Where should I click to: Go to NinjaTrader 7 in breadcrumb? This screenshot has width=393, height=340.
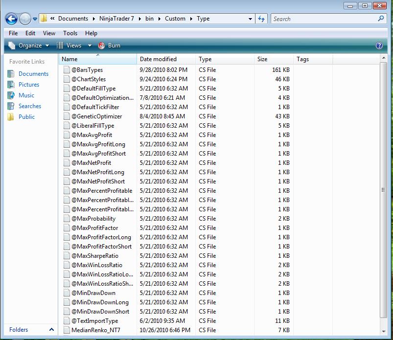[x=116, y=19]
